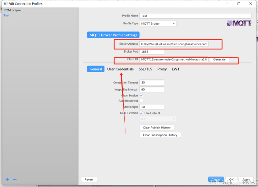Select the Test profile in list
The width and height of the screenshot is (258, 187).
tap(7, 15)
